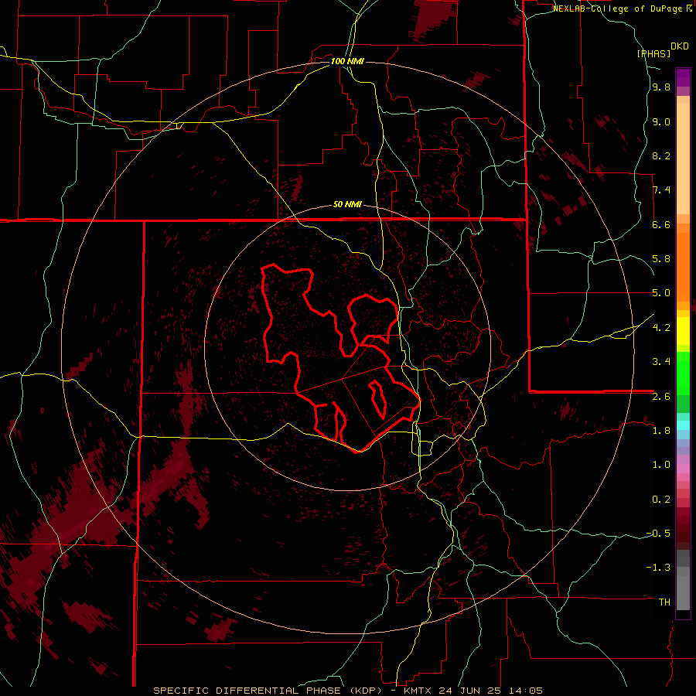The height and width of the screenshot is (696, 696).
Task: Click the 'TH' threshold label on the scale
Action: (664, 602)
